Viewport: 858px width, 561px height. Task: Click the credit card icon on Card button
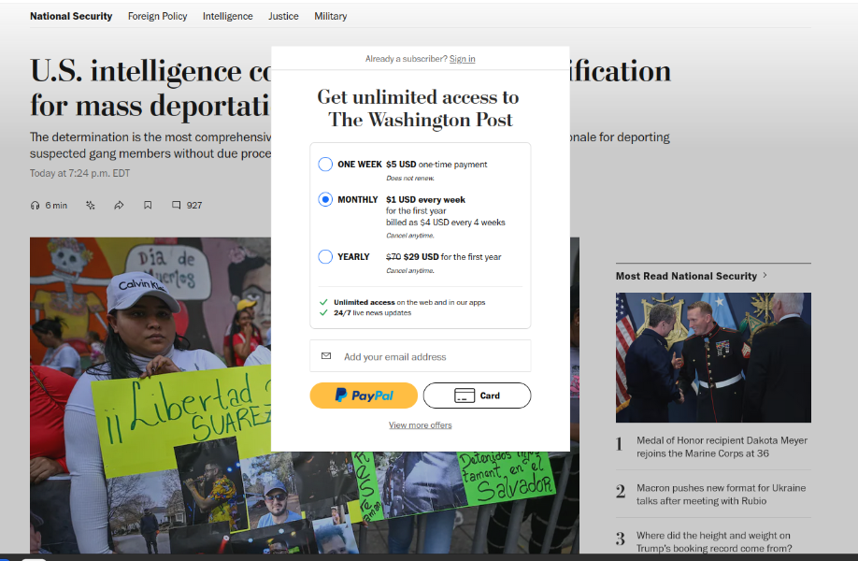tap(465, 396)
